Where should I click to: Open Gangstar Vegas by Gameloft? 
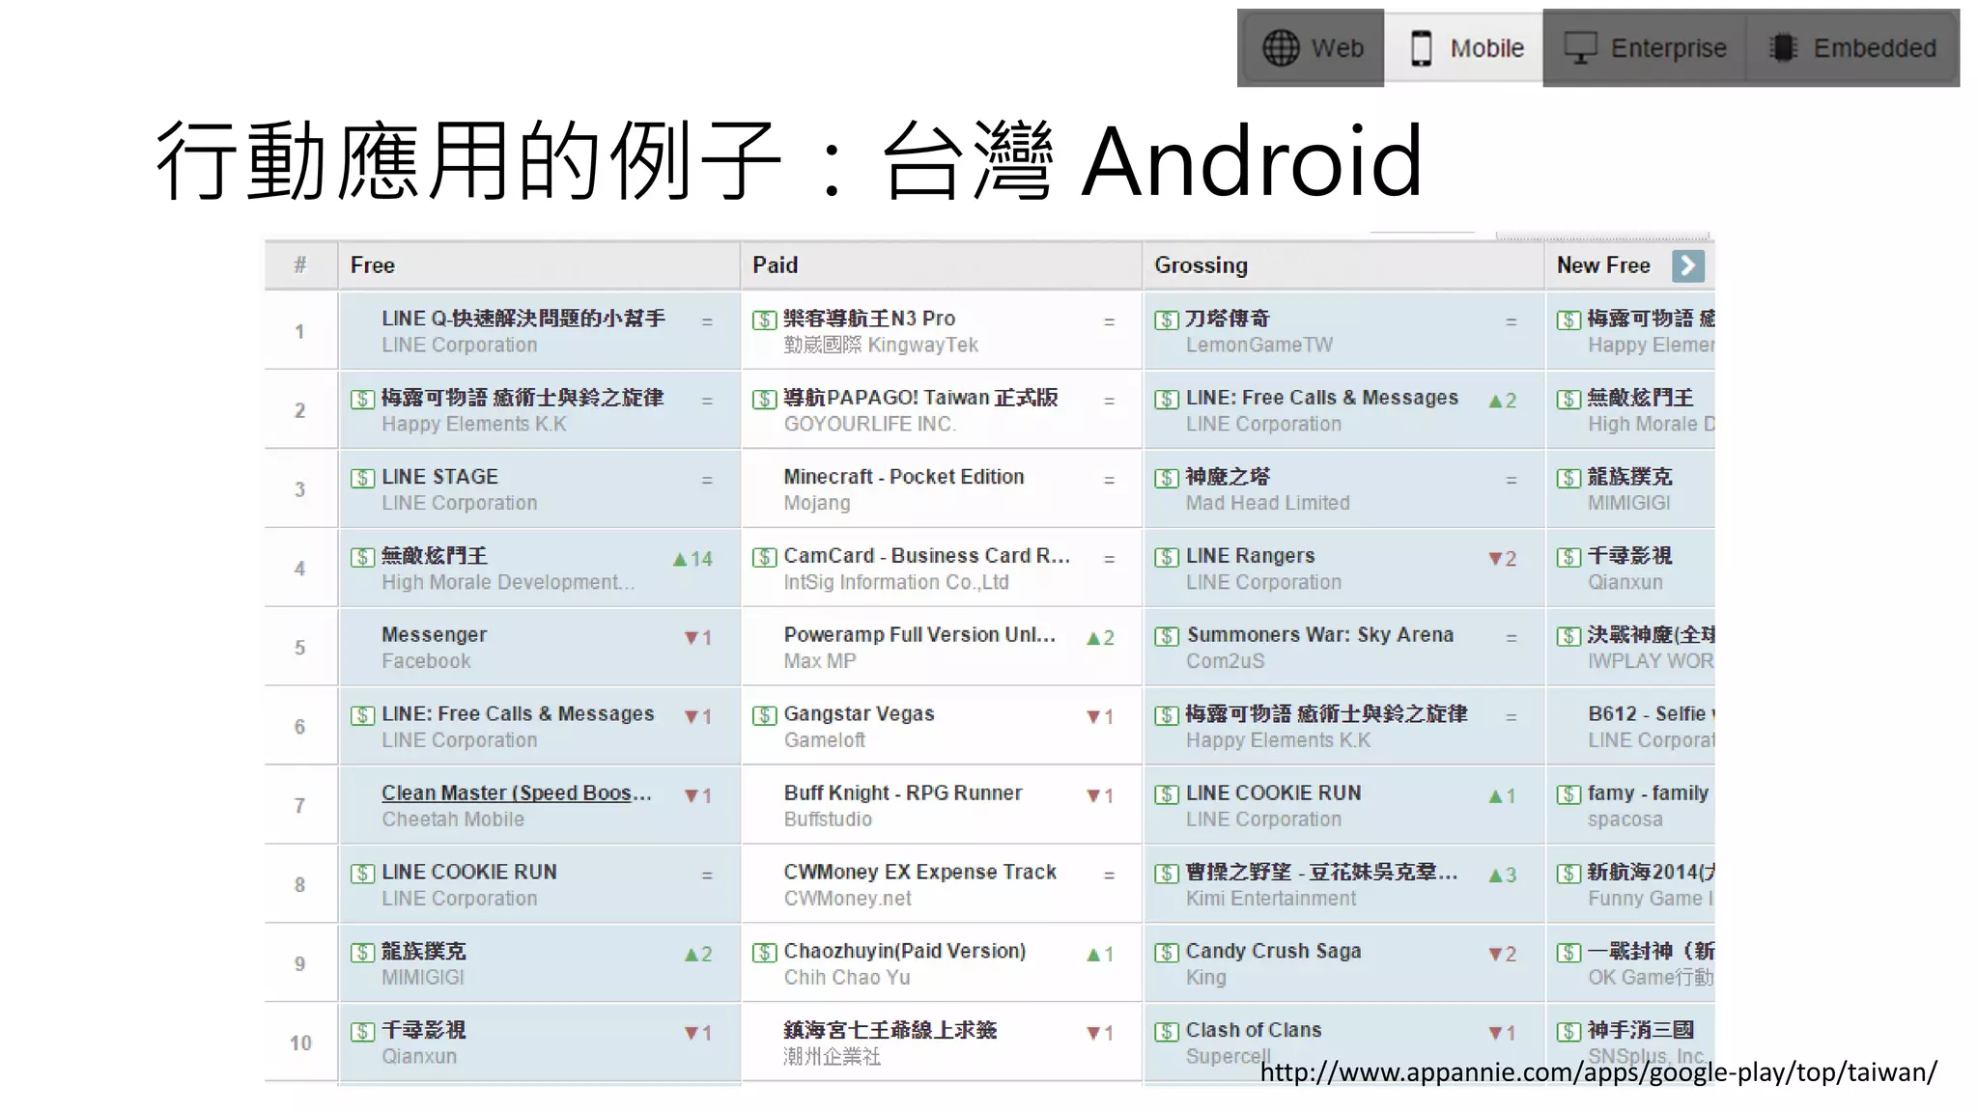coord(859,714)
